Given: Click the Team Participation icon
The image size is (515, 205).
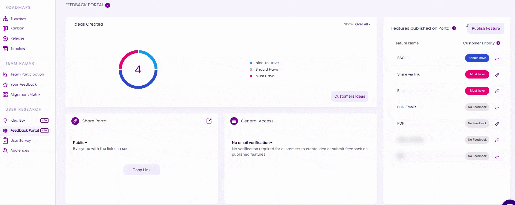Looking at the screenshot, I should point(5,74).
